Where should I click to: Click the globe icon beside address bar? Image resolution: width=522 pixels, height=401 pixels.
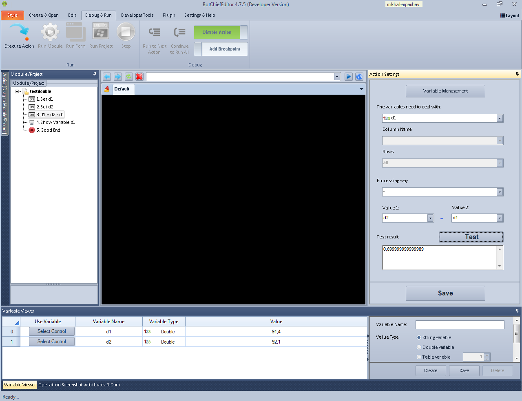(359, 77)
